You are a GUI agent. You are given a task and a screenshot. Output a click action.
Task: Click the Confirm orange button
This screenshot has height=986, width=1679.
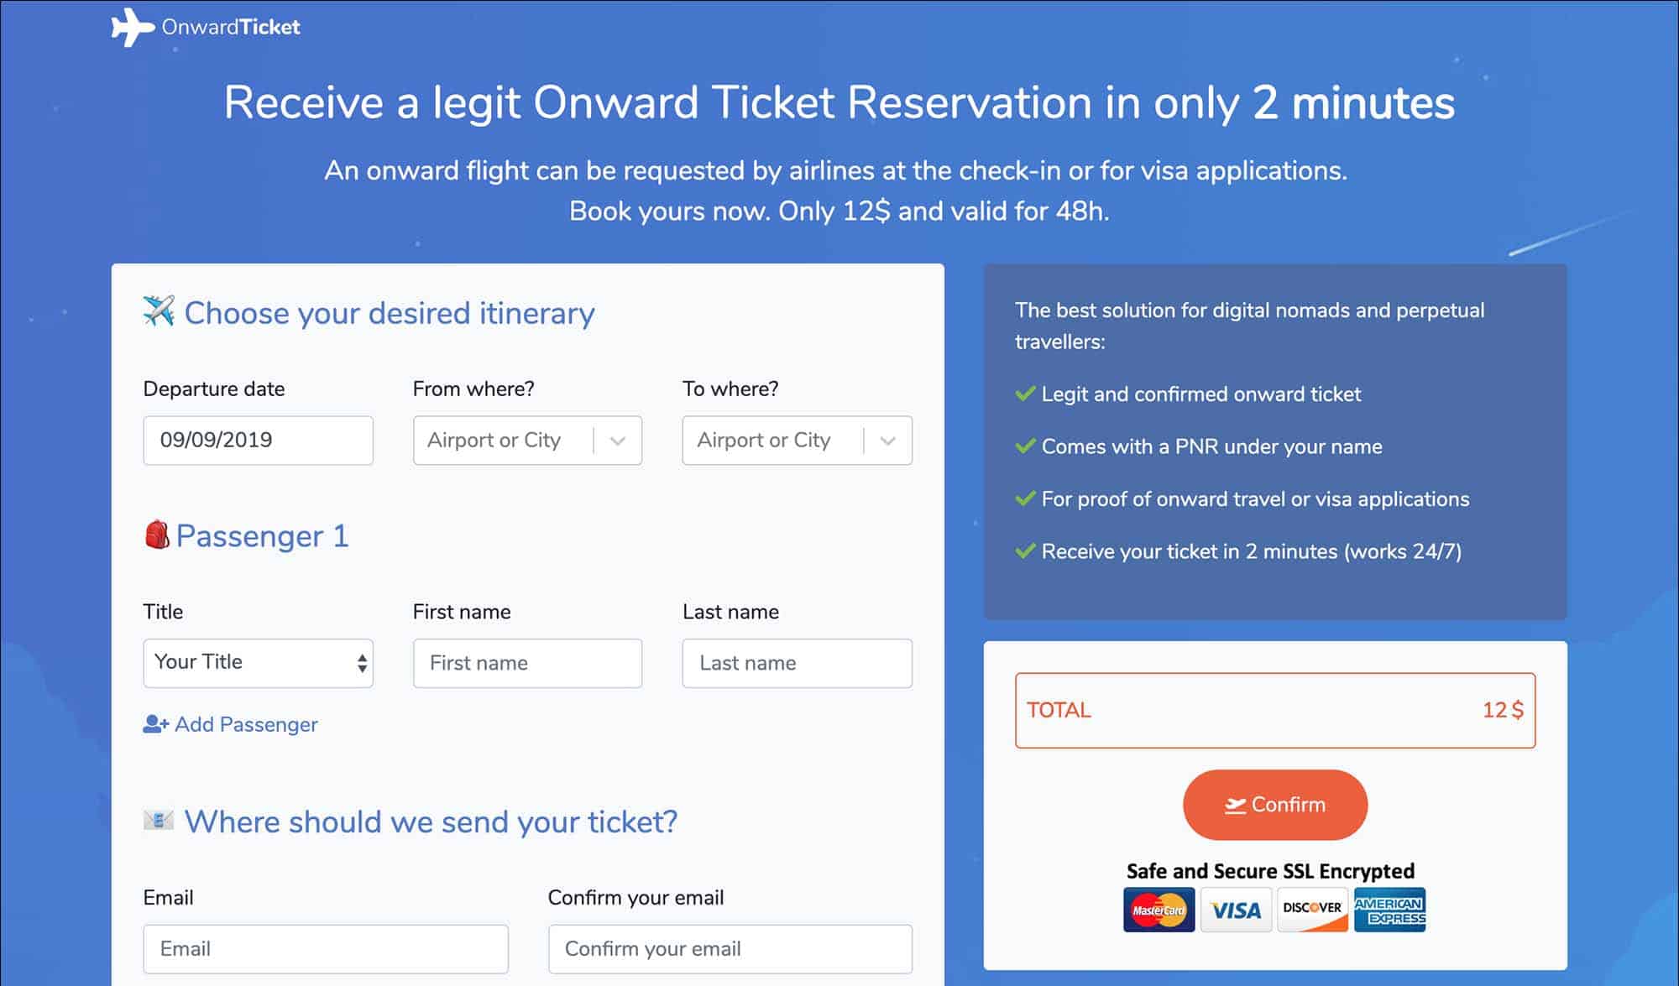pos(1275,806)
